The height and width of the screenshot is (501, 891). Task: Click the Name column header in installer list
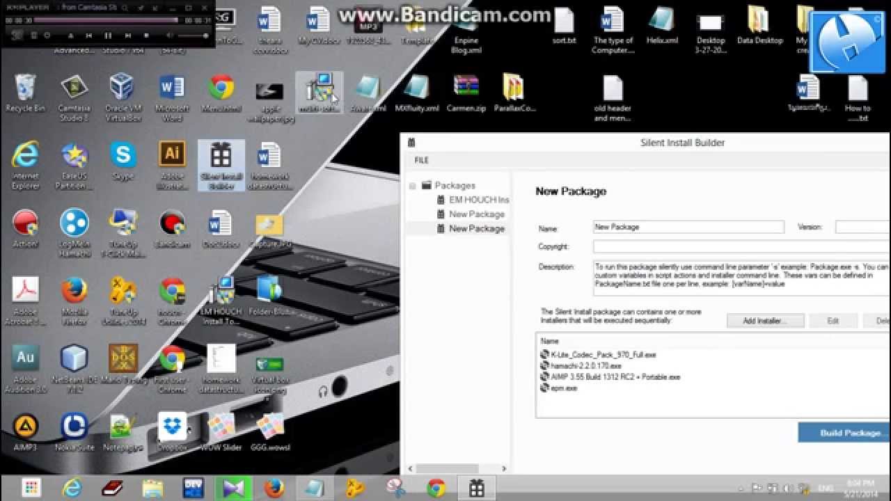[x=550, y=341]
